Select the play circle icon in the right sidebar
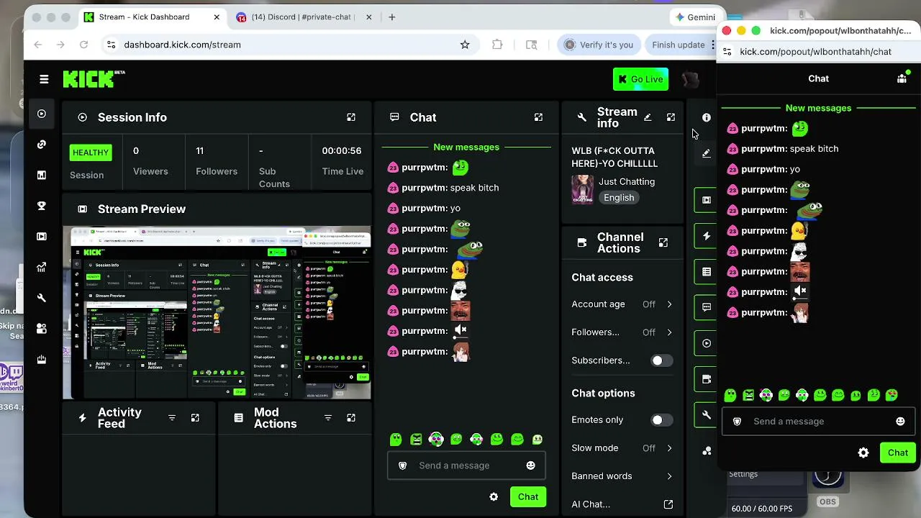Image resolution: width=921 pixels, height=518 pixels. click(707, 343)
